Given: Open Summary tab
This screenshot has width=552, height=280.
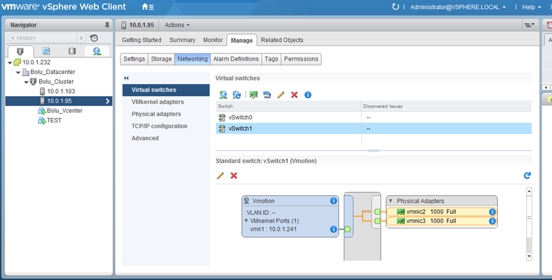Looking at the screenshot, I should click(x=182, y=40).
